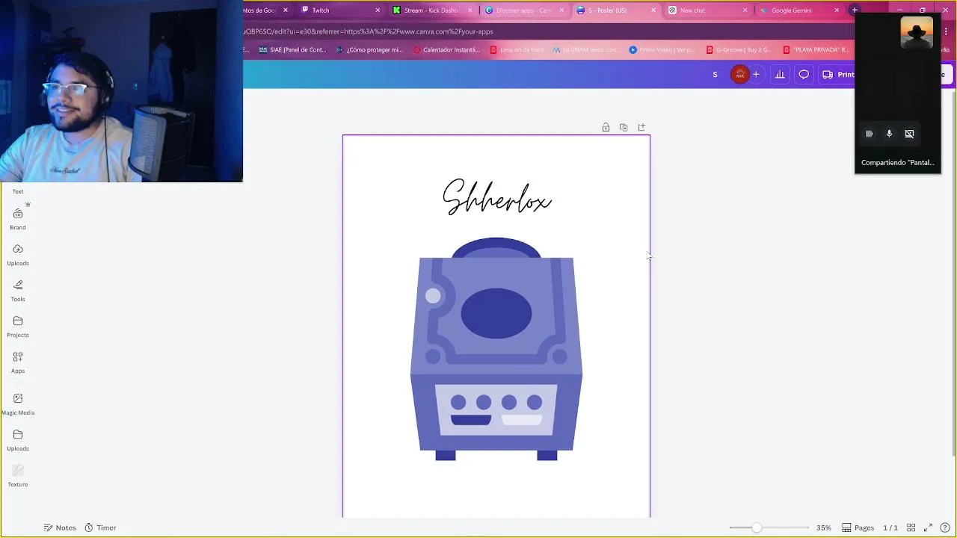This screenshot has height=538, width=957.
Task: Open the Brand panel in sidebar
Action: click(x=18, y=220)
